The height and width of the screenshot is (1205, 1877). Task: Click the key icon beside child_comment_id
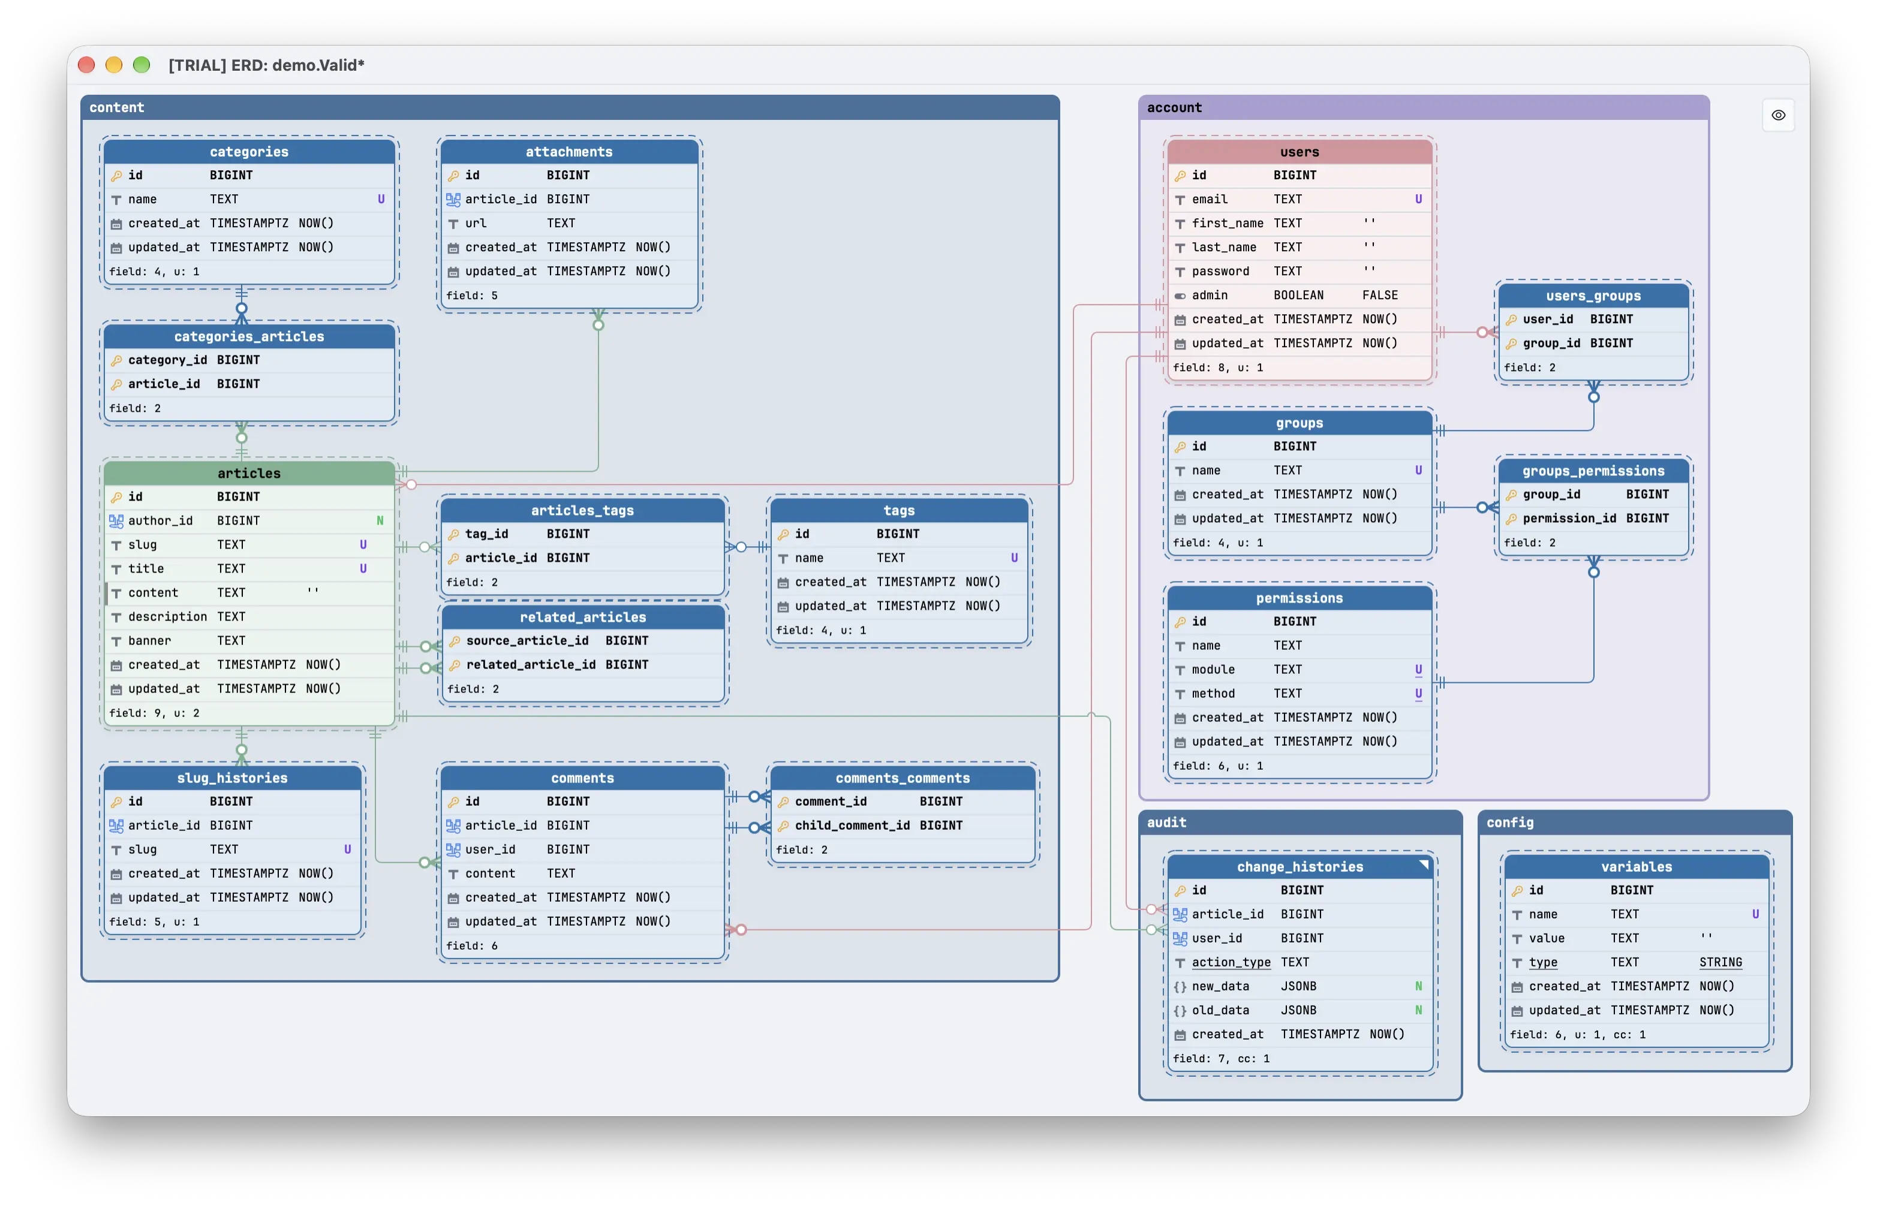[783, 826]
